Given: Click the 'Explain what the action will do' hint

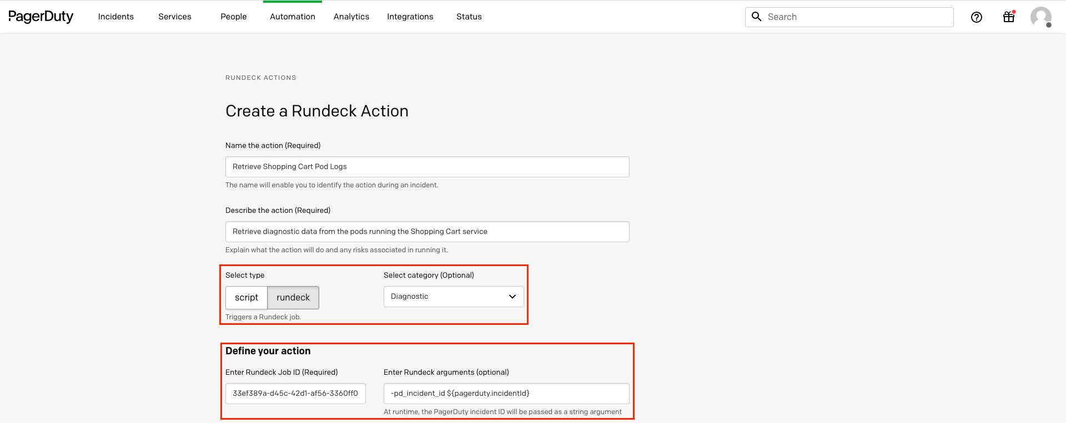Looking at the screenshot, I should (x=336, y=250).
